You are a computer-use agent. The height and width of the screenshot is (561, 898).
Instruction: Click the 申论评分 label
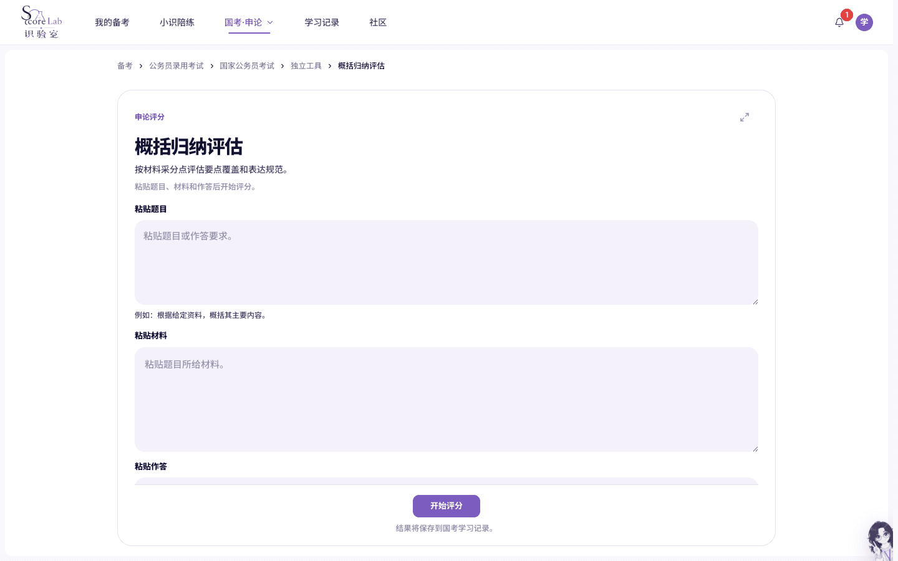click(x=150, y=117)
